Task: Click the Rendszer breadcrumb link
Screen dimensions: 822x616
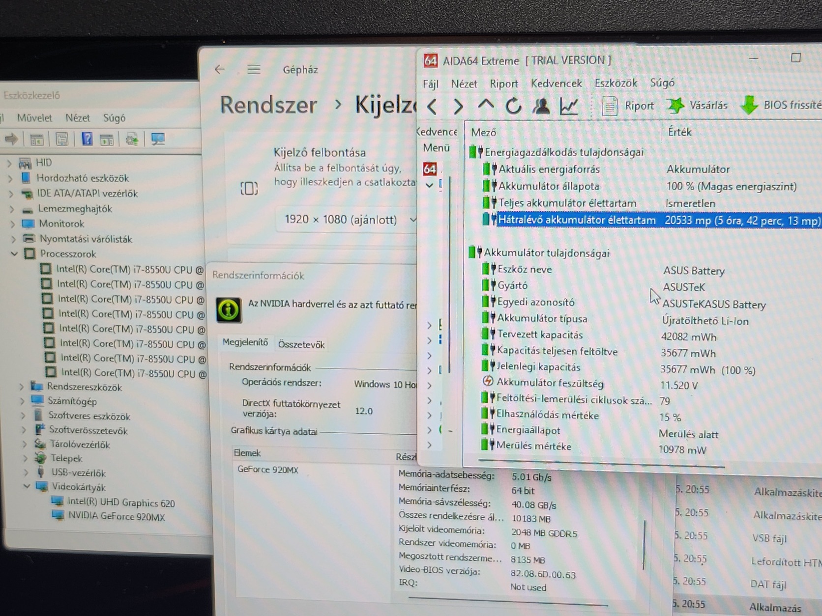Action: click(x=268, y=105)
